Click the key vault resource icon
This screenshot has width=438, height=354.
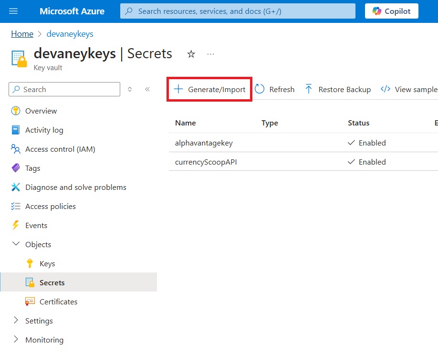click(x=19, y=59)
